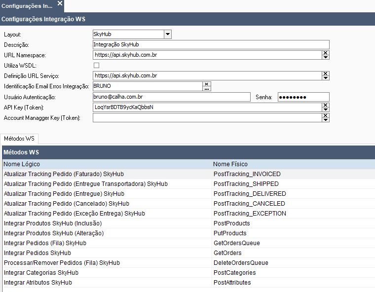Edit the Identificação Email field BRUNO
This screenshot has height=292, width=375.
tap(148, 86)
